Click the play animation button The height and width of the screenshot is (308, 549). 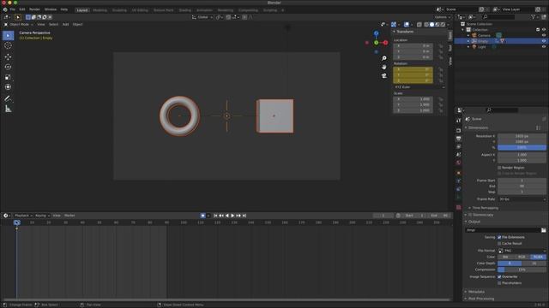(x=232, y=216)
